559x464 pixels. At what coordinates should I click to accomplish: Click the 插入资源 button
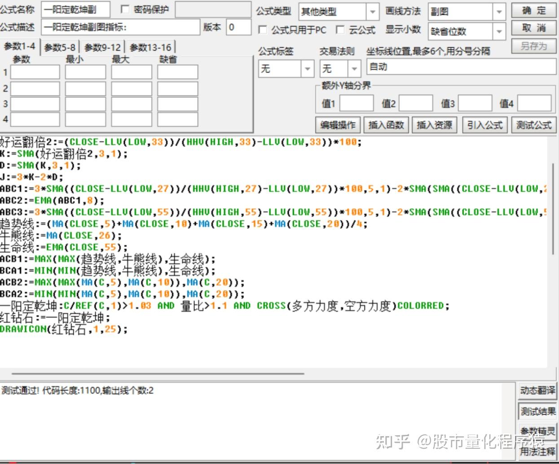435,125
